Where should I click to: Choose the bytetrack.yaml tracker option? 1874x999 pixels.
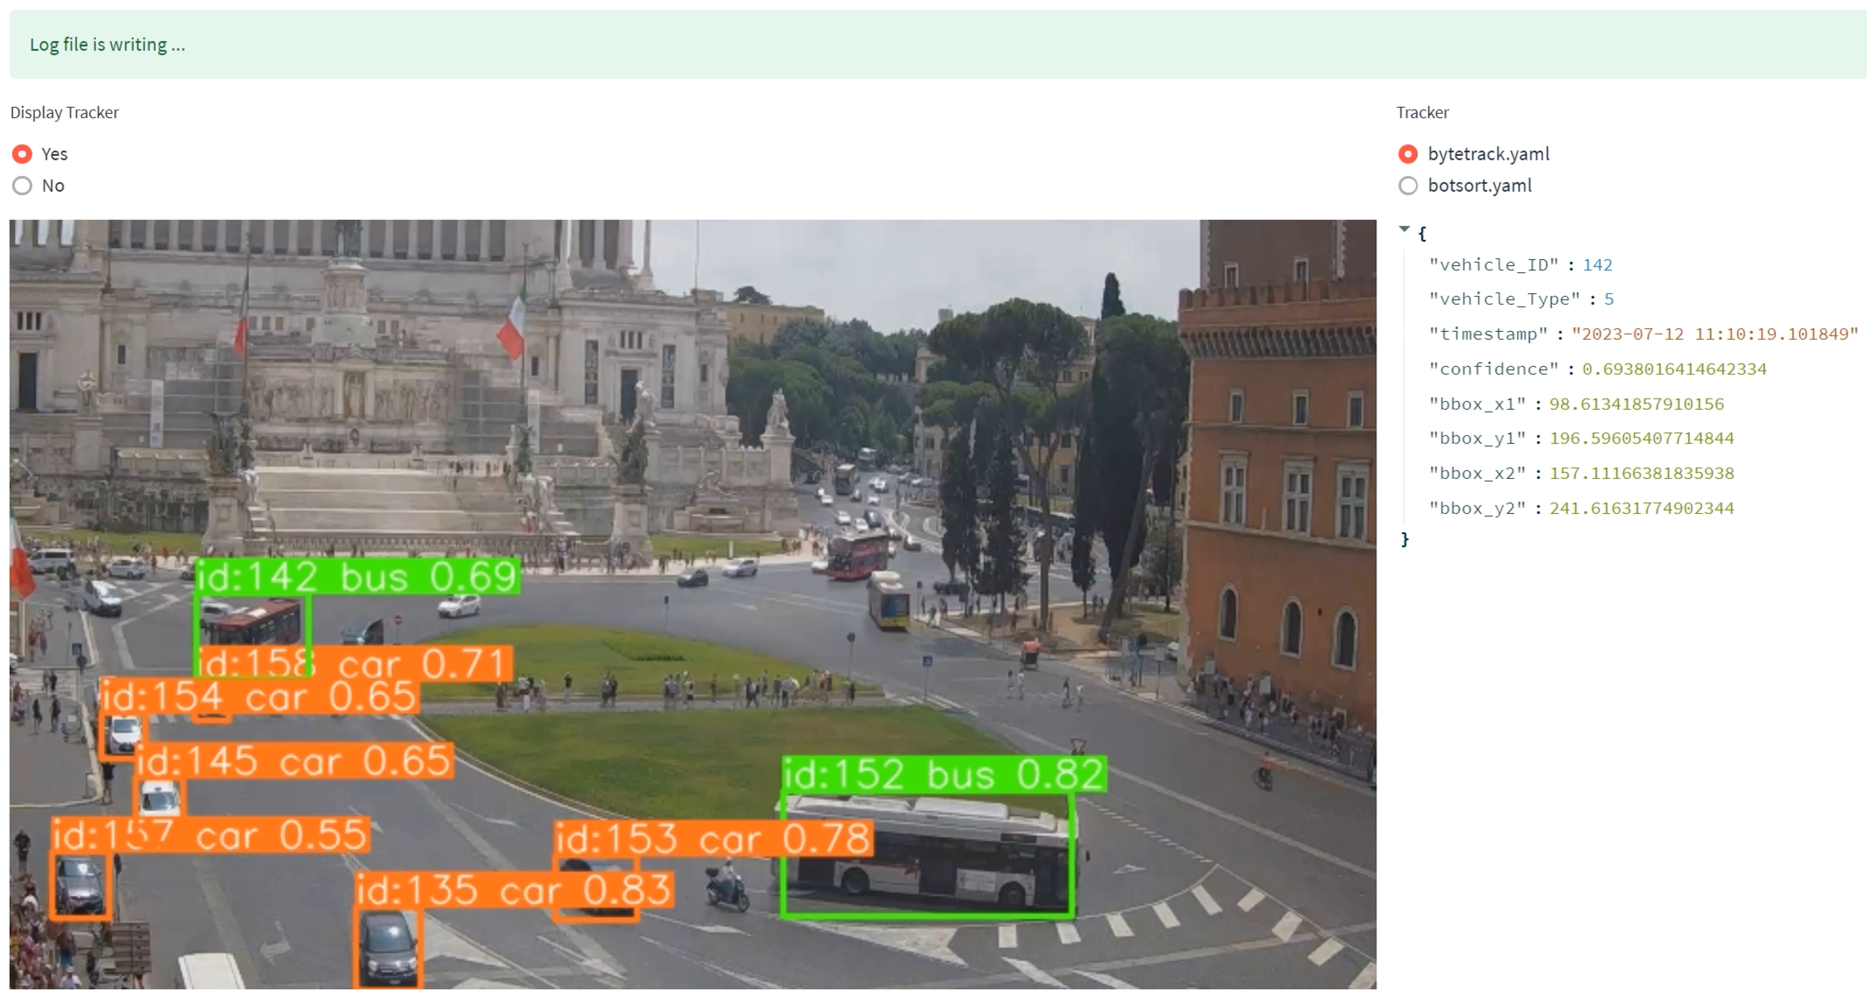pos(1408,154)
